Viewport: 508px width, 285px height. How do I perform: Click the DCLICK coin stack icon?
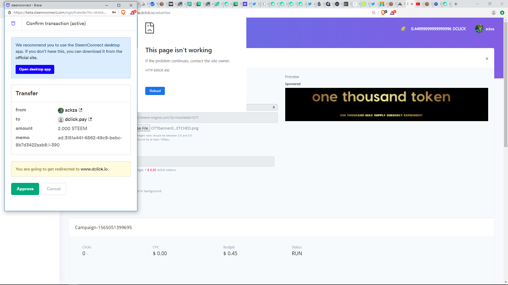click(403, 29)
